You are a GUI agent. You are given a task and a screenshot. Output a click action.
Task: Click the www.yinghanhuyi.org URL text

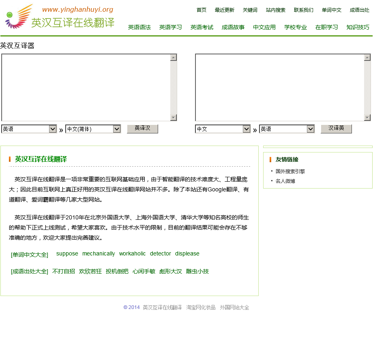click(x=77, y=9)
